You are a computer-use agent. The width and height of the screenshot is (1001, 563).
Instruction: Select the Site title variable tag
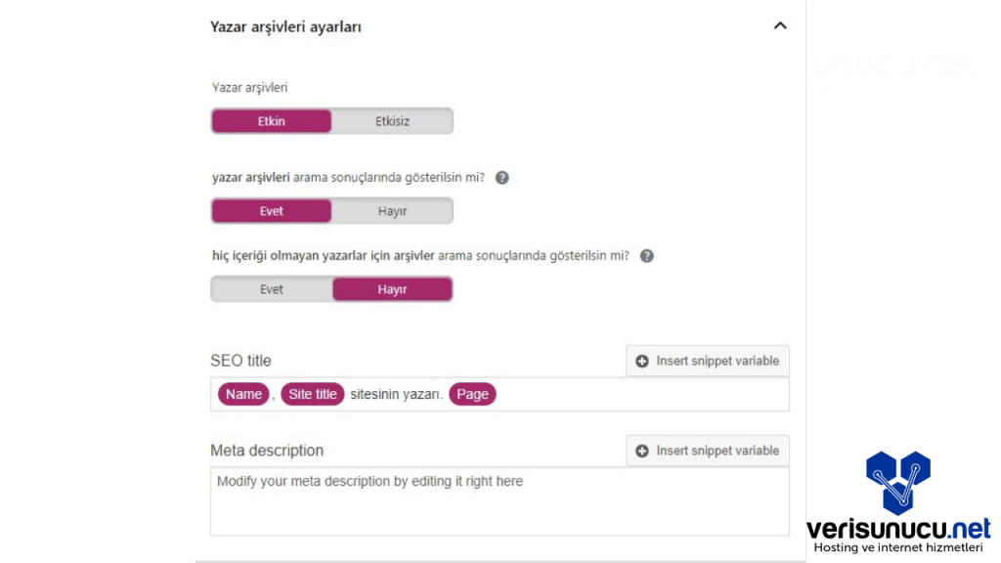pos(312,394)
